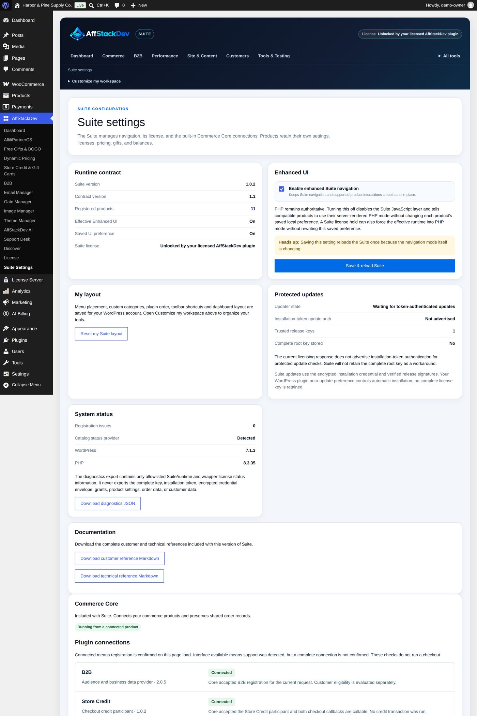Click the WooCommerce logo icon
The height and width of the screenshot is (716, 477).
coord(6,84)
